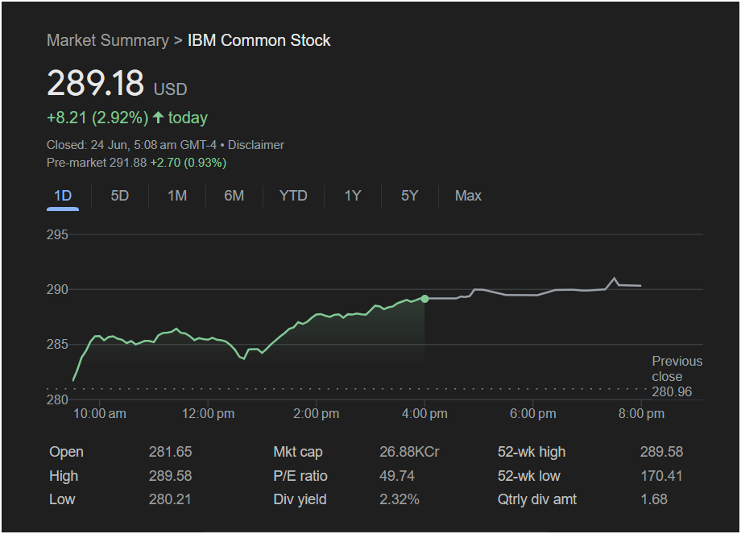Switch to the 5Y range
Screen dimensions: 741x534
[x=410, y=196]
